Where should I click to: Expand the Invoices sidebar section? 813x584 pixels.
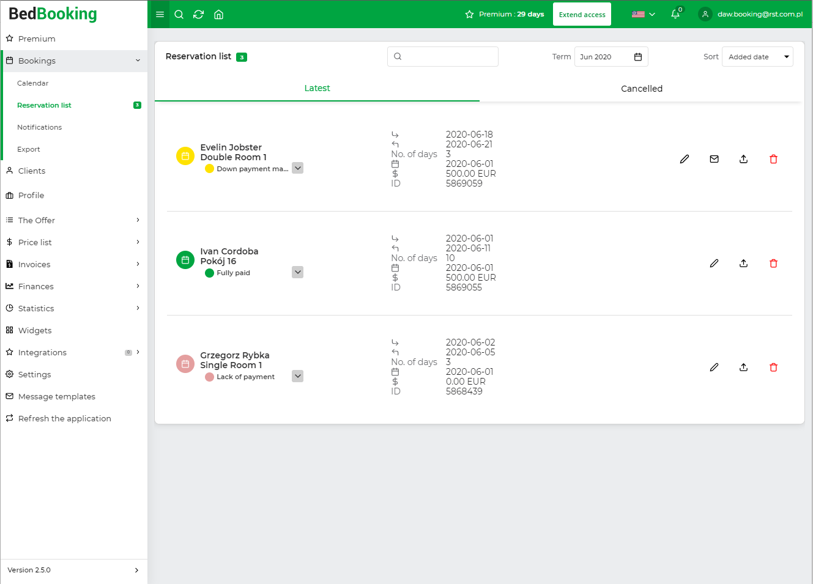pos(73,264)
